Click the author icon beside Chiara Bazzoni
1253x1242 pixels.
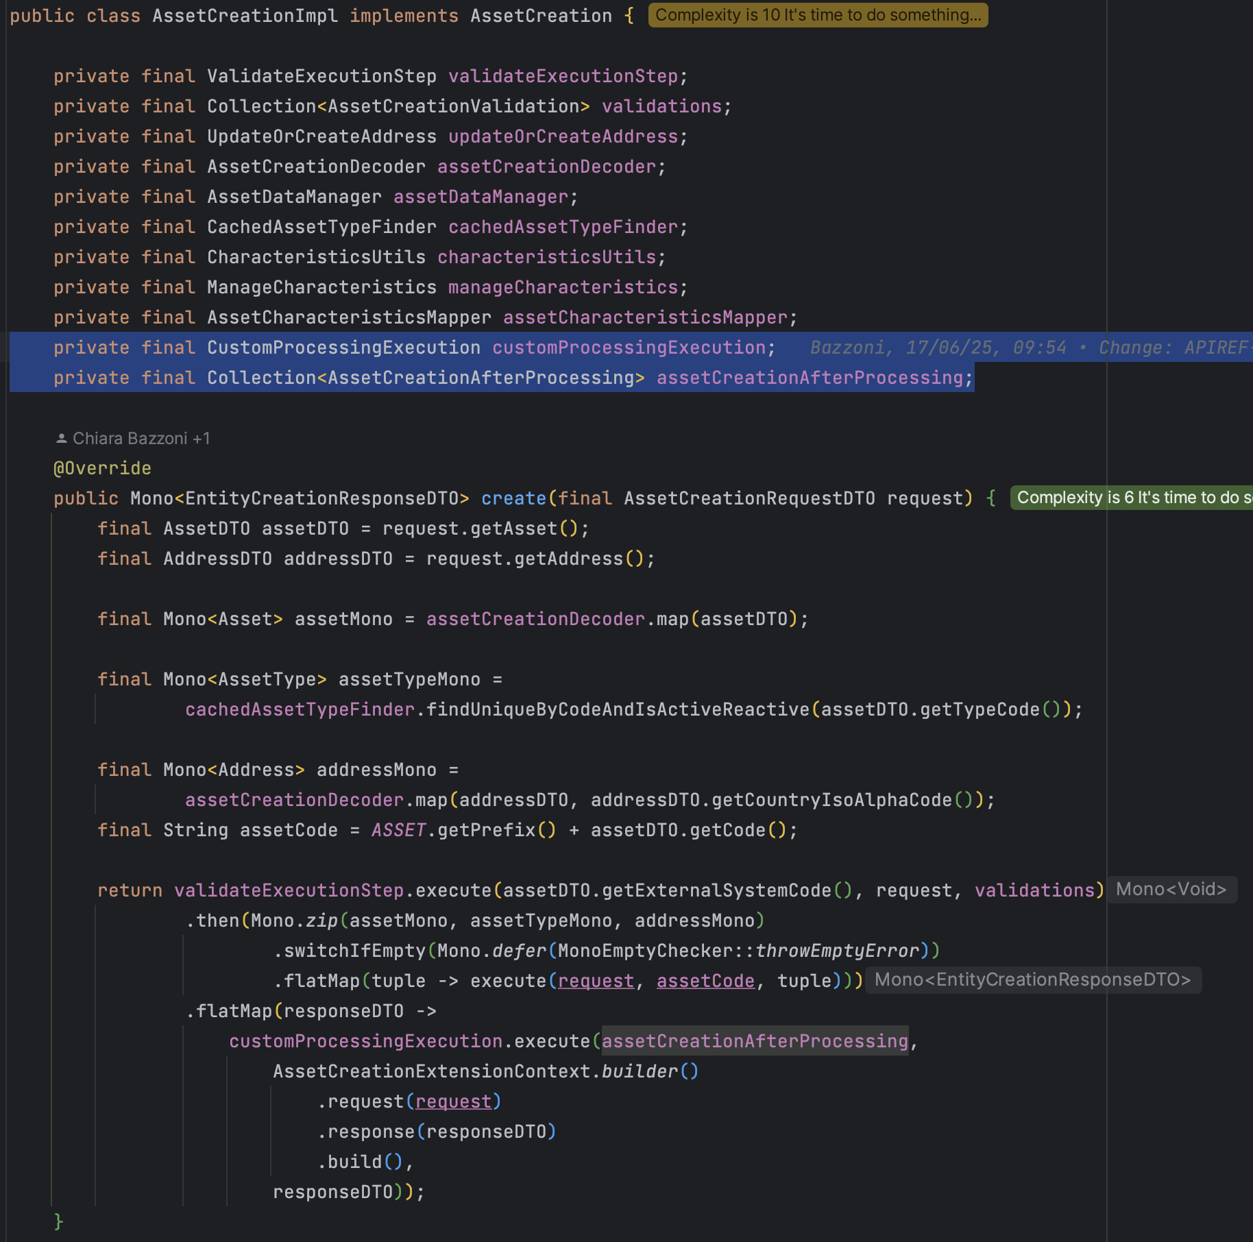[62, 438]
